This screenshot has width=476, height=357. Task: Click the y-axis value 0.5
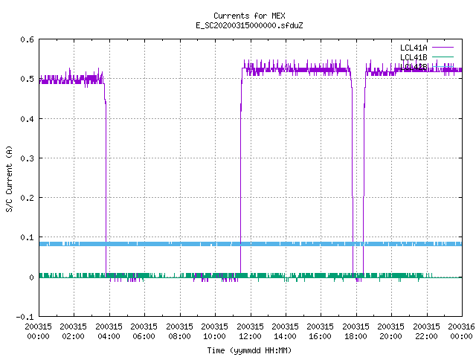tap(27, 79)
